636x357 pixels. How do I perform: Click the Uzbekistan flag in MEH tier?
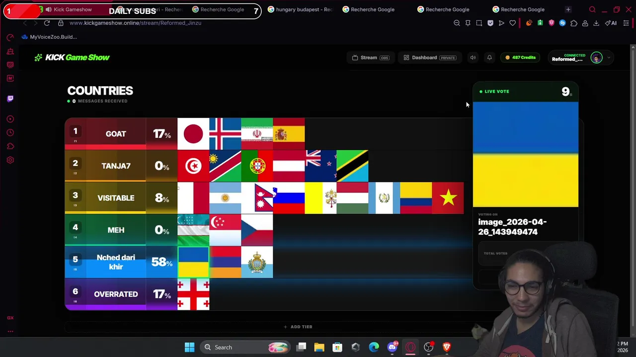pos(193,230)
